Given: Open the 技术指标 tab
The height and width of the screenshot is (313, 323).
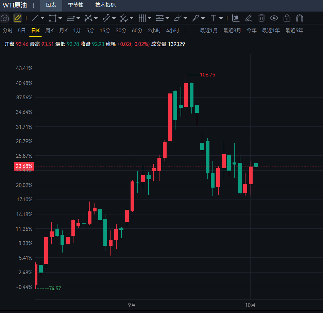Looking at the screenshot, I should coord(105,5).
